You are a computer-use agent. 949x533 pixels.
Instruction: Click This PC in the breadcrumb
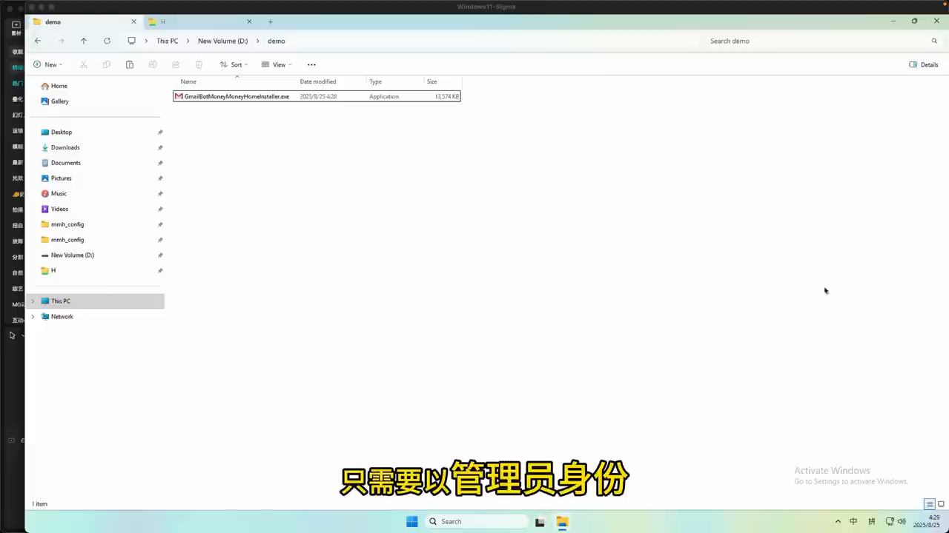click(168, 41)
